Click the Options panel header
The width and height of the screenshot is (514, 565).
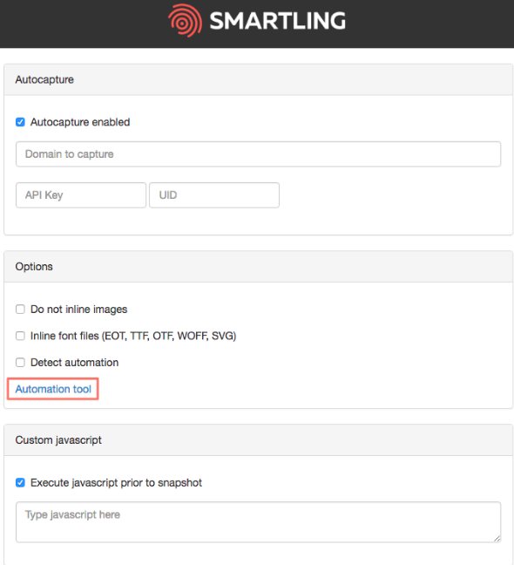tap(258, 267)
